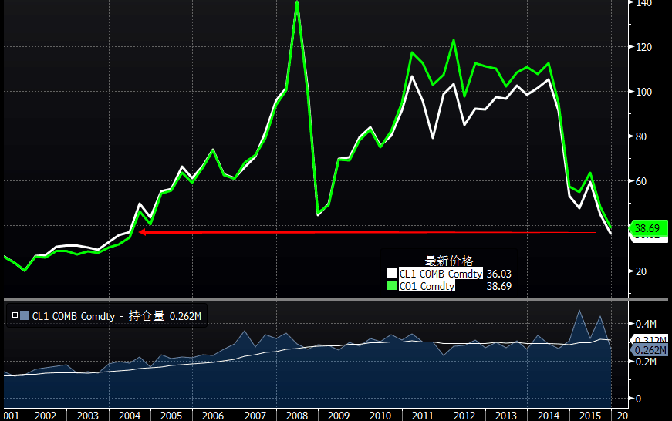
Task: Select the CL1 COMB Comdty legend label
Action: coord(441,273)
